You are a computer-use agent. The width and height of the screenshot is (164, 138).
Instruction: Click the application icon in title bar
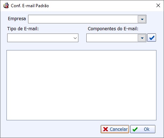tap(6, 5)
